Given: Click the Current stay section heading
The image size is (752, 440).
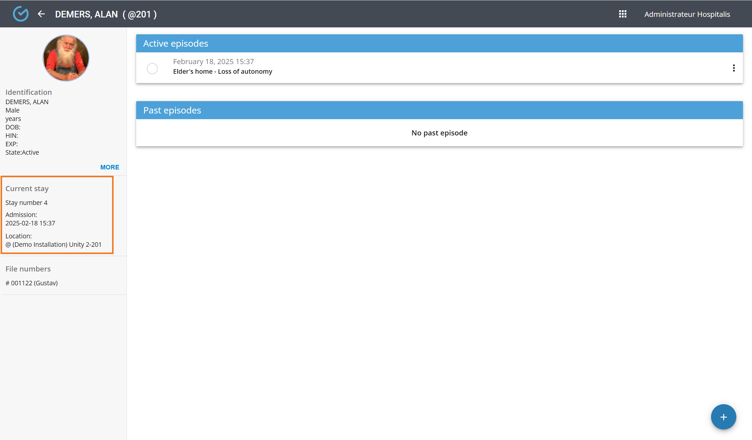Looking at the screenshot, I should (x=27, y=189).
